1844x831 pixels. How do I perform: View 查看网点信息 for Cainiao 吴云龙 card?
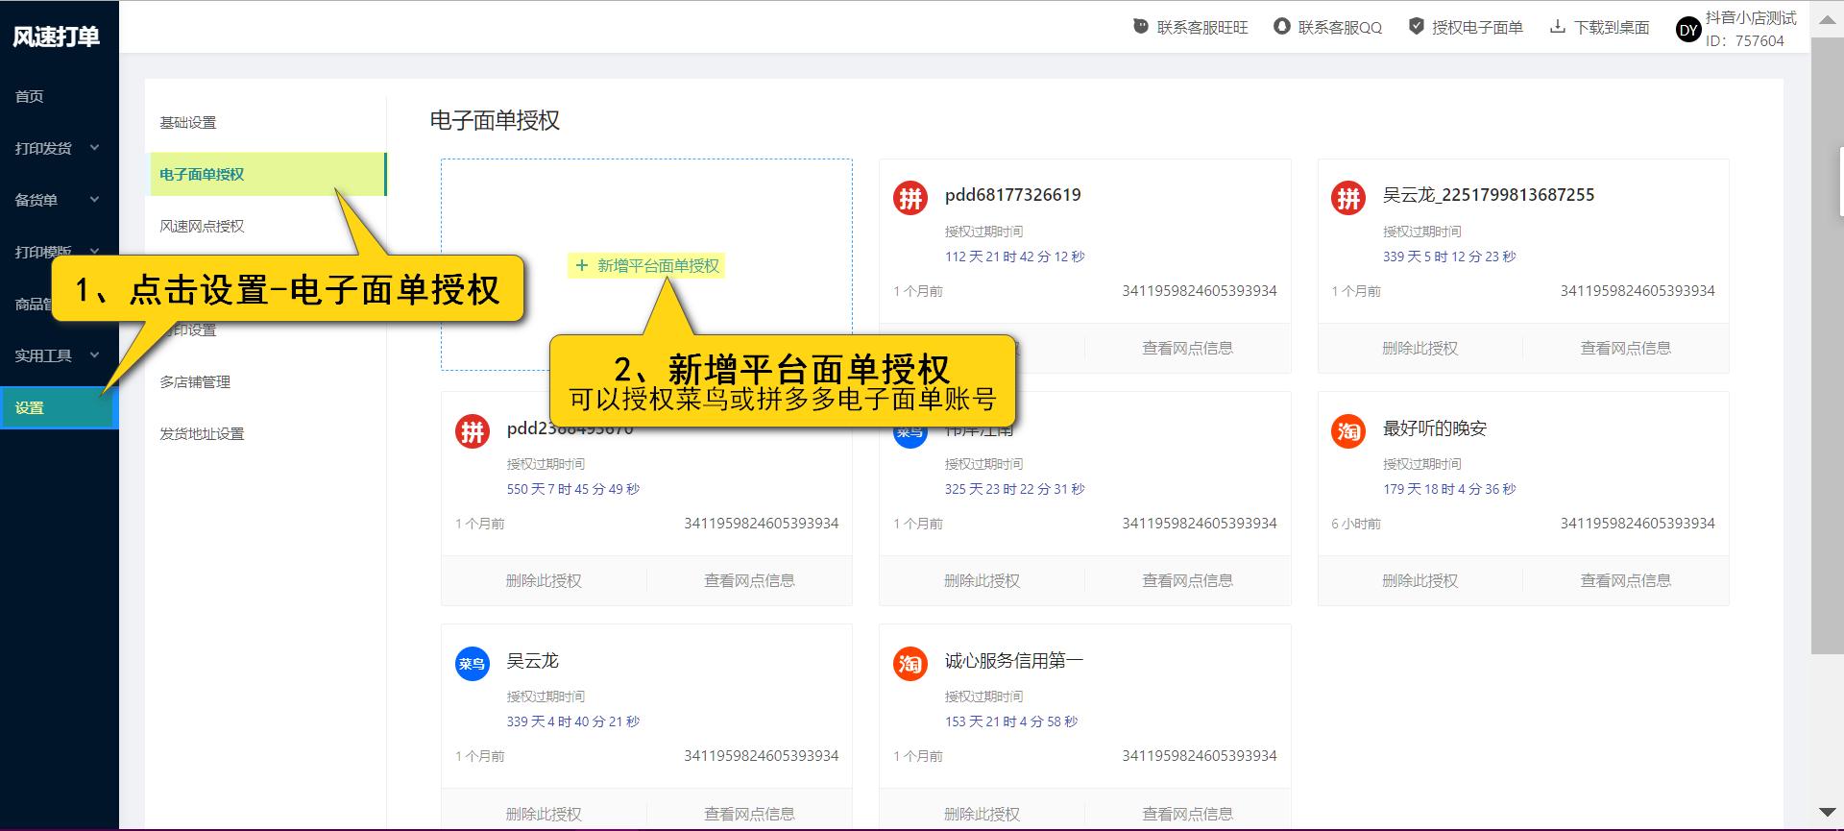(749, 813)
